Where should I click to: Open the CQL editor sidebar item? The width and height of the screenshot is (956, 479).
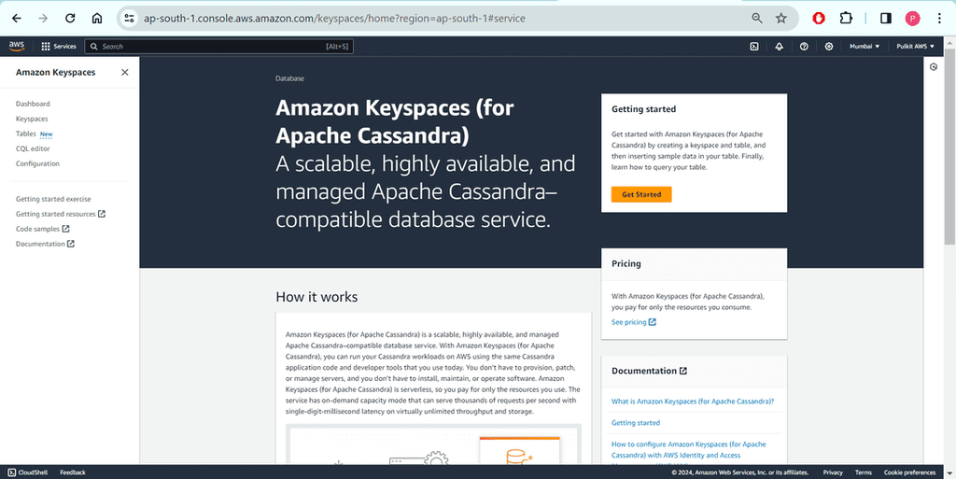coord(33,148)
